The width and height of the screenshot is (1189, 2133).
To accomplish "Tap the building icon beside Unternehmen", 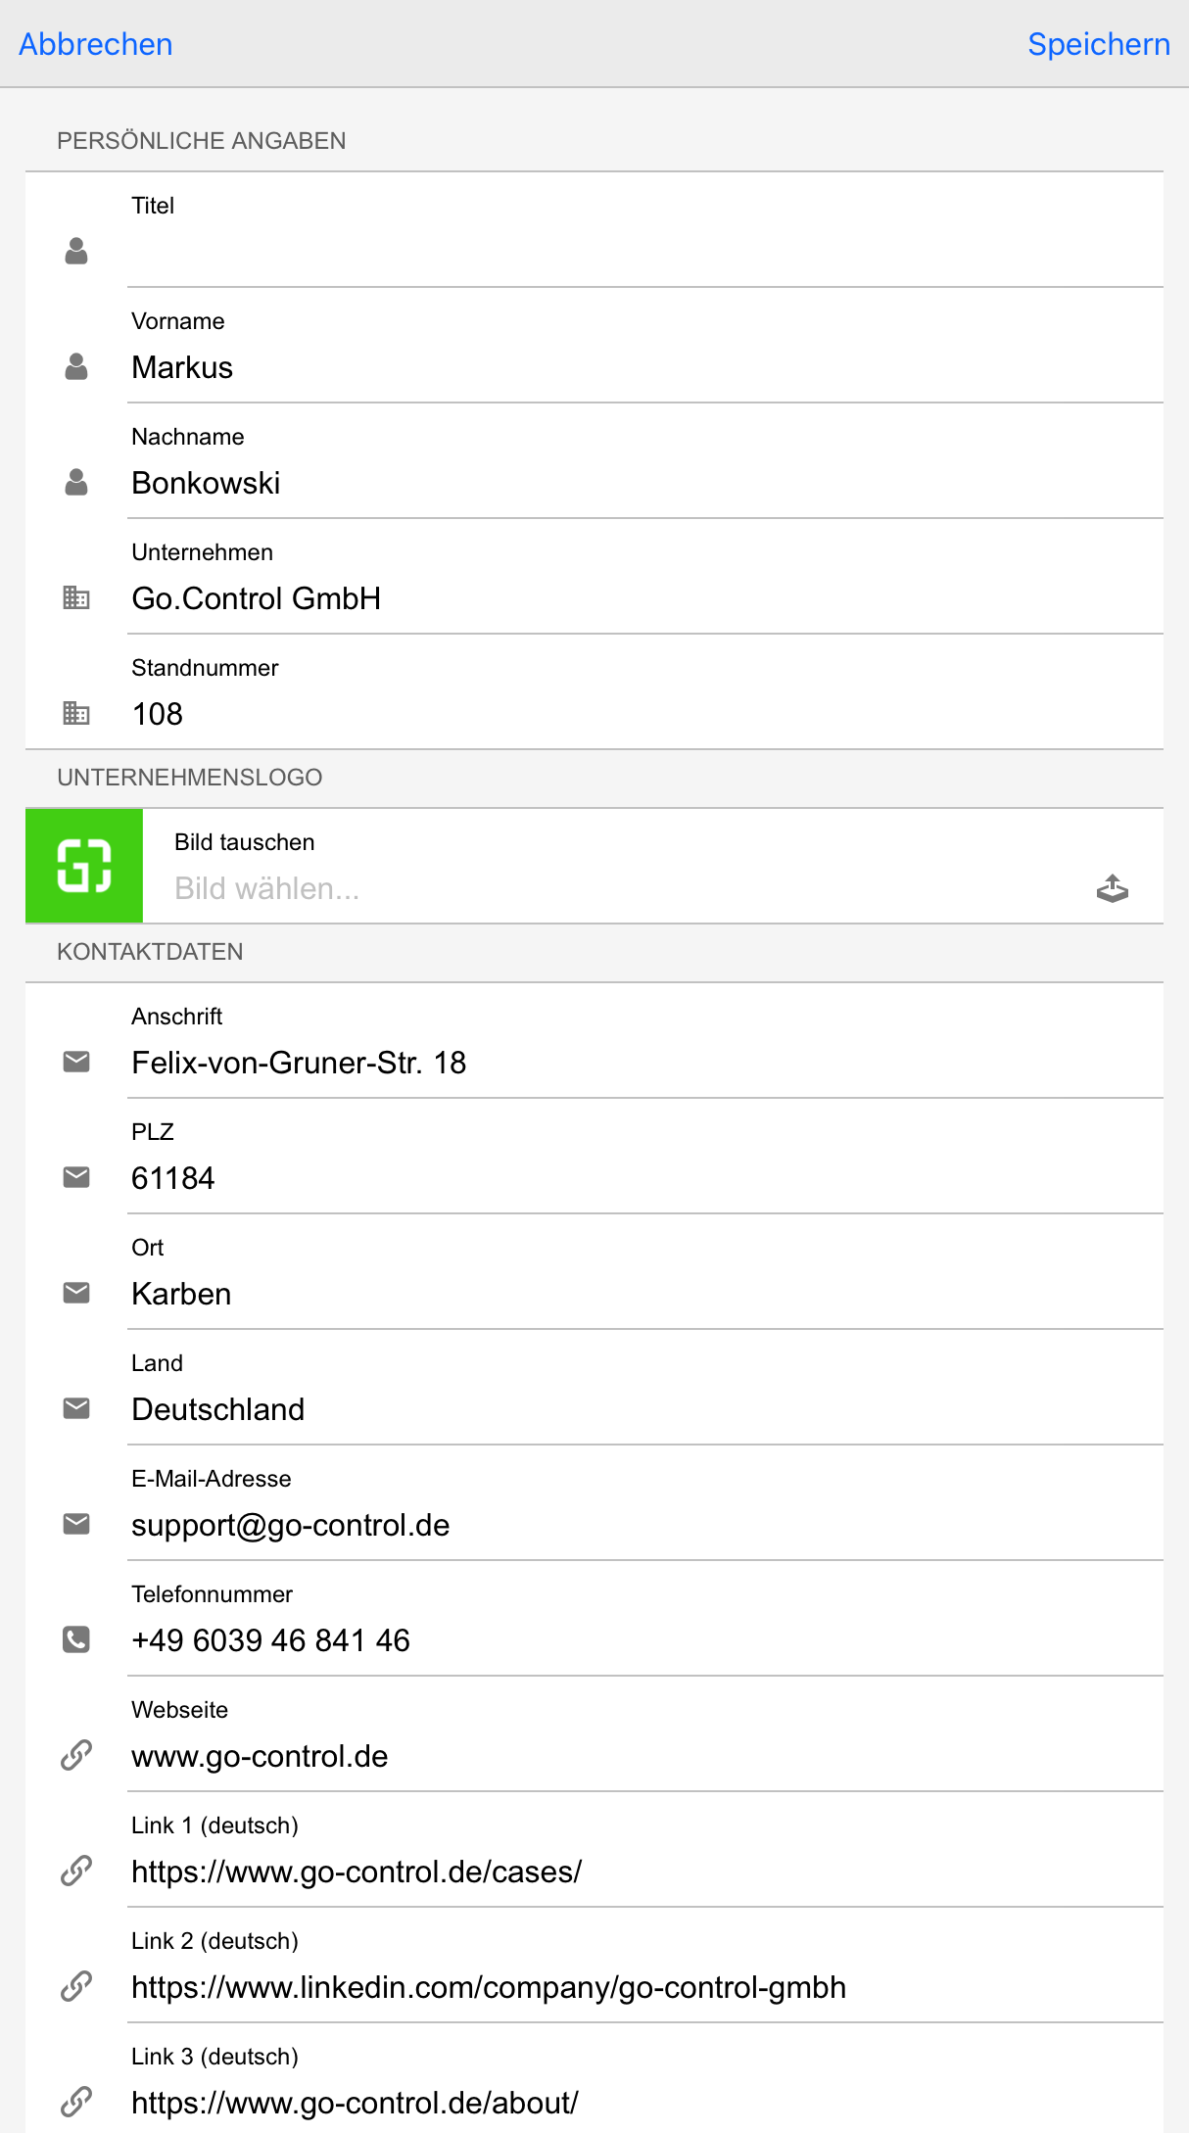I will pos(76,597).
